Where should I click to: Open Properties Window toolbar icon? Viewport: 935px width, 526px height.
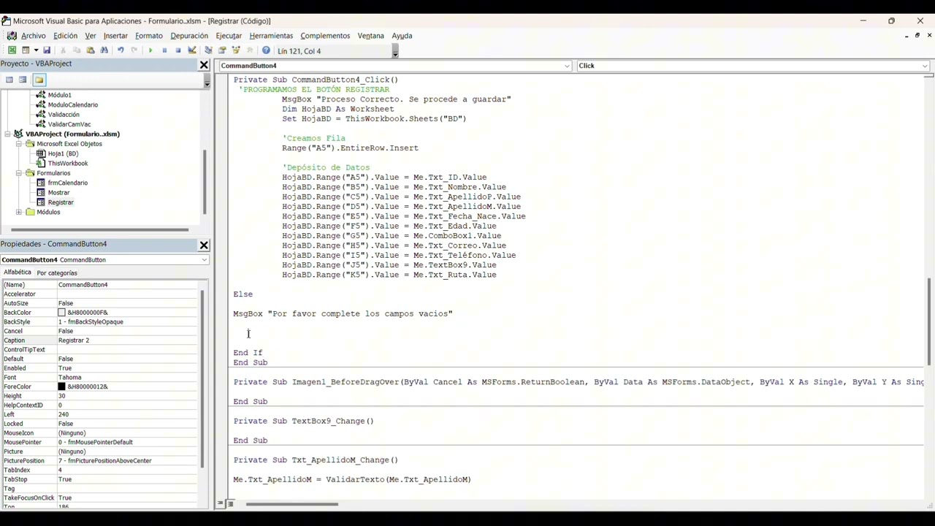tap(222, 50)
